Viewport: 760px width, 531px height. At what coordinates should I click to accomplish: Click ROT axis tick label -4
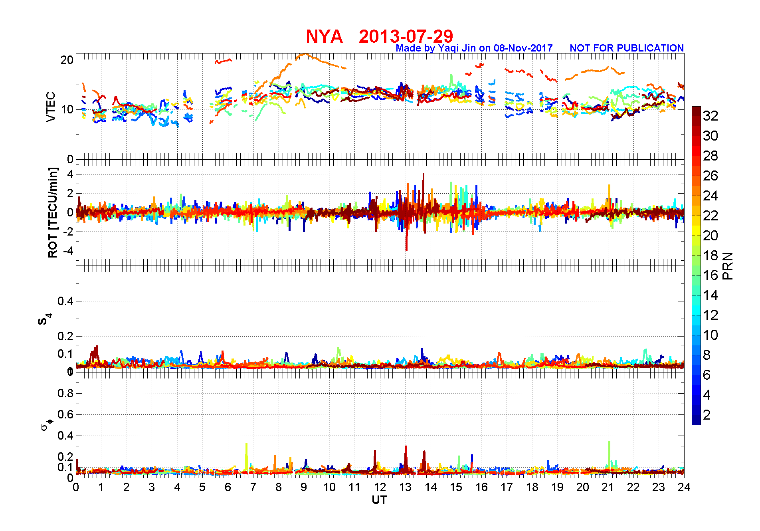click(68, 251)
